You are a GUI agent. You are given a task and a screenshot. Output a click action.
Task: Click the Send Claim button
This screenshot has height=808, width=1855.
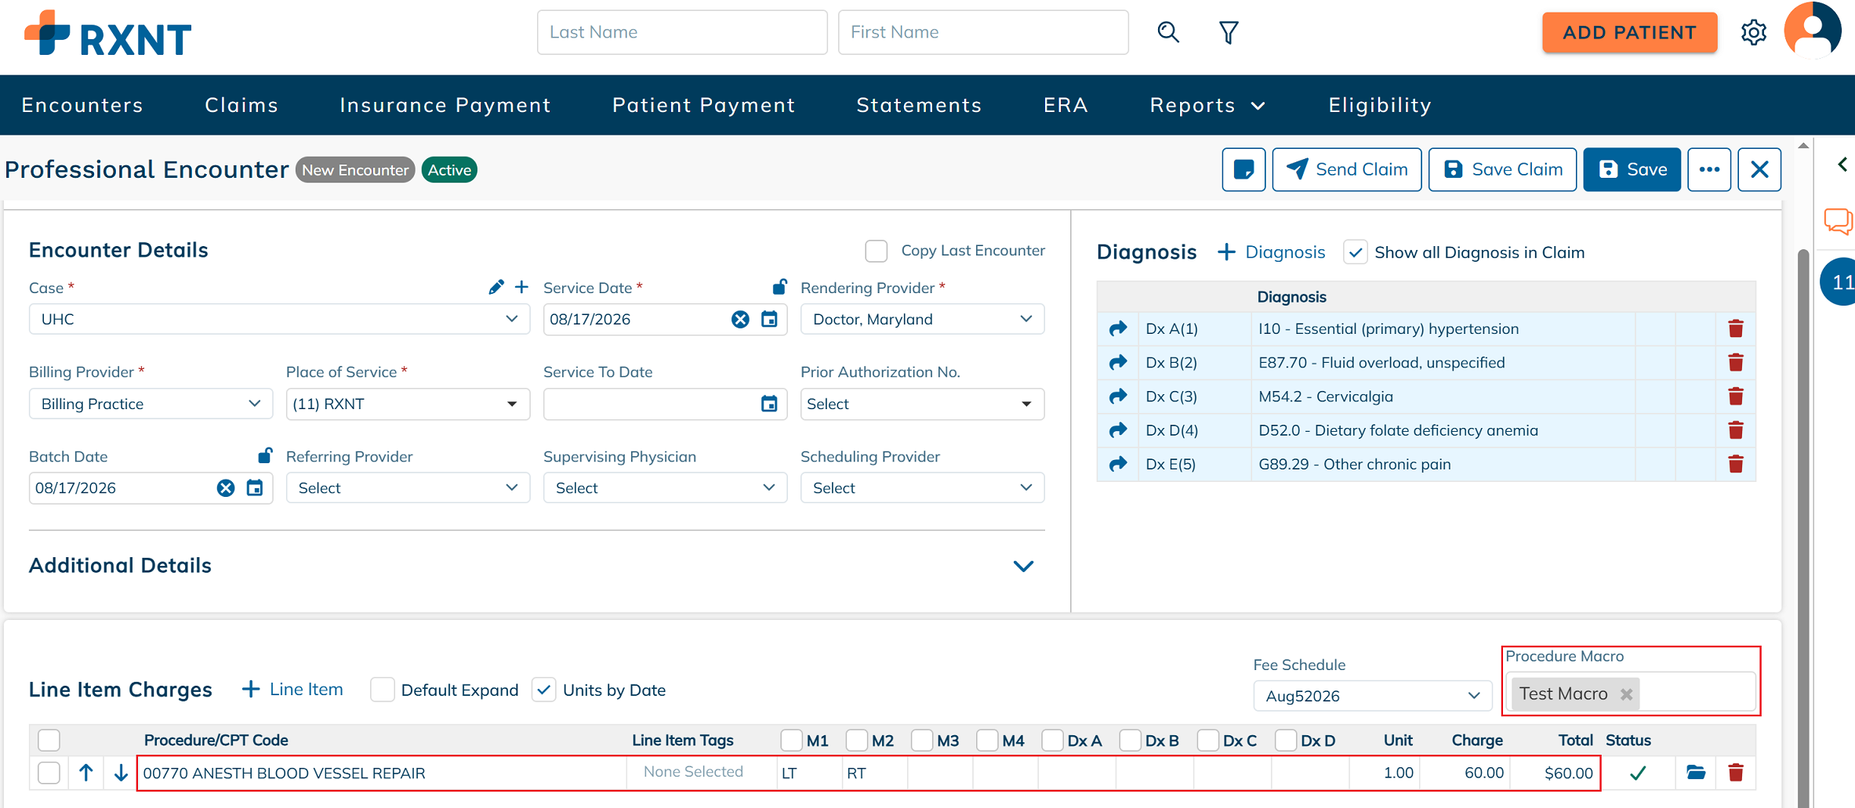[x=1347, y=169]
